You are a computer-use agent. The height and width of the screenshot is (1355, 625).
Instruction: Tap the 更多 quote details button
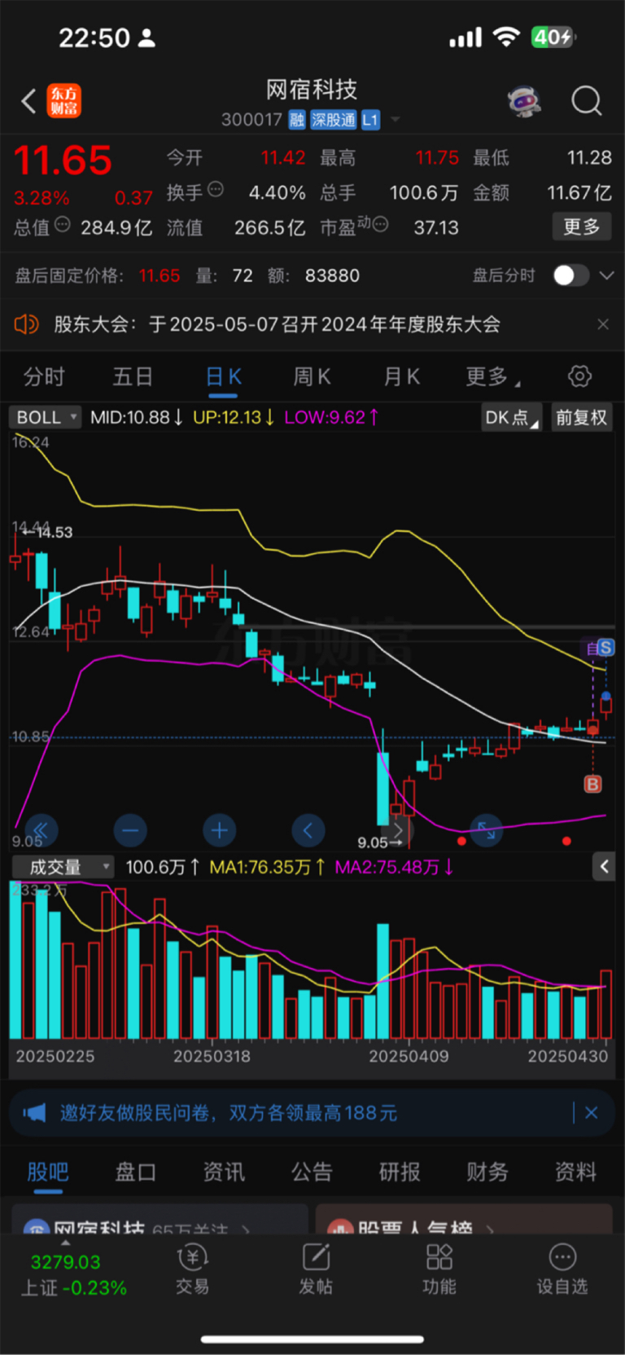coord(582,227)
